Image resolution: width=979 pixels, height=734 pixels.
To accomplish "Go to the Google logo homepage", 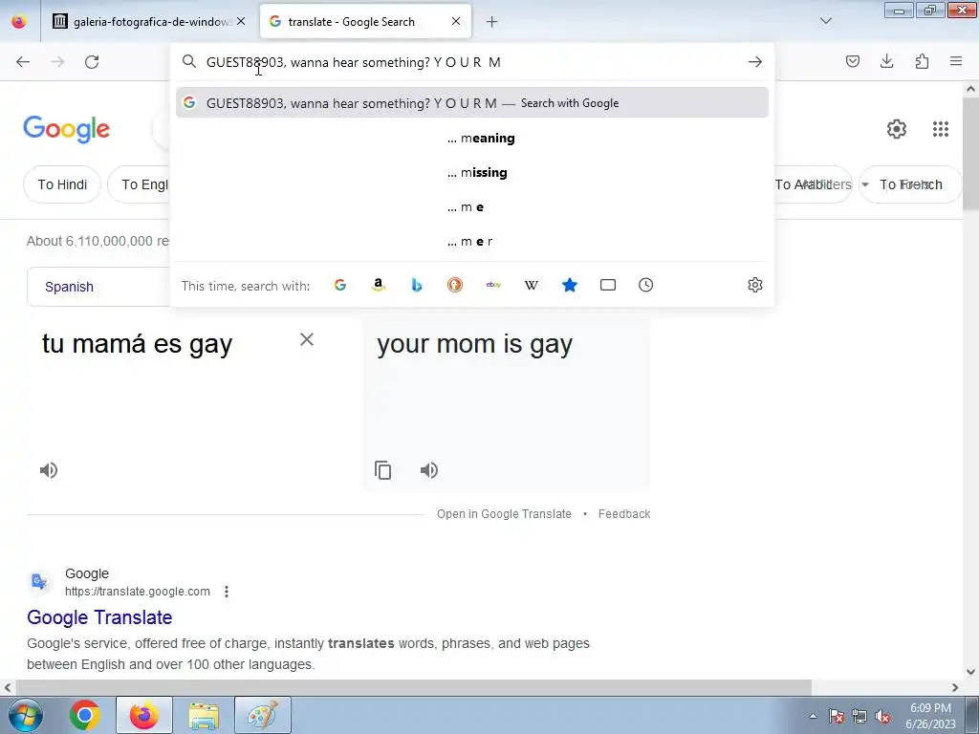I will click(x=66, y=129).
